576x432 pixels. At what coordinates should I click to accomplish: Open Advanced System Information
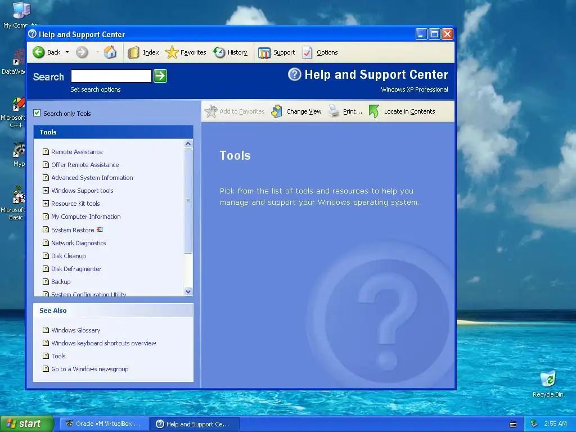click(x=92, y=177)
